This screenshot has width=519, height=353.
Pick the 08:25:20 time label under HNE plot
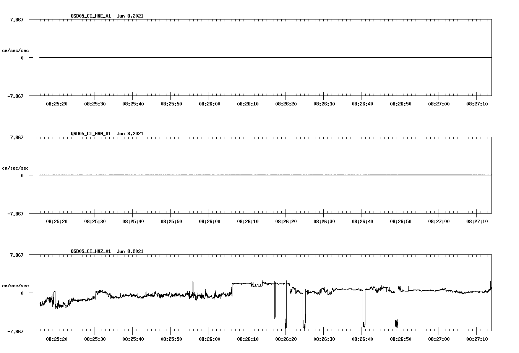(57, 104)
